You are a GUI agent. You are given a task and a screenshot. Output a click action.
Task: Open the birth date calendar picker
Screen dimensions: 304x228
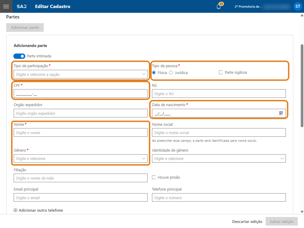point(281,113)
